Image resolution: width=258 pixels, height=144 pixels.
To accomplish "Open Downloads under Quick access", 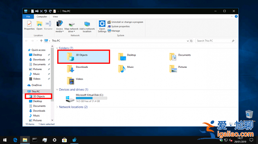I will point(37,60).
